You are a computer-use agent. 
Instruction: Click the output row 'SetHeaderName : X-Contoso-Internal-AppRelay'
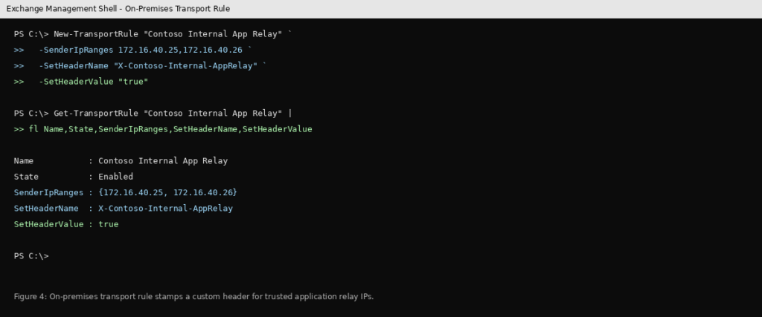124,209
